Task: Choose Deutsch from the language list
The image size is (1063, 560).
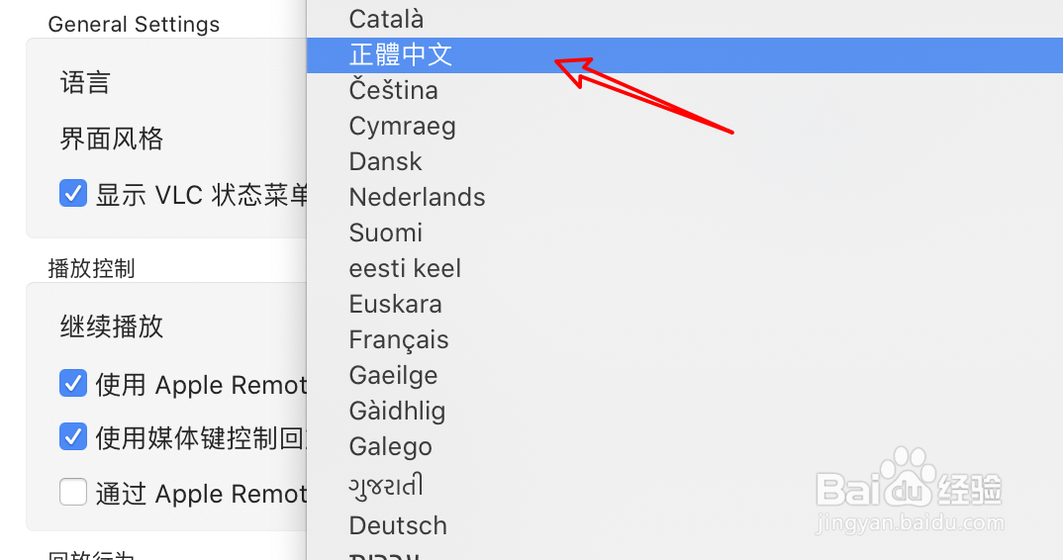Action: coord(398,525)
